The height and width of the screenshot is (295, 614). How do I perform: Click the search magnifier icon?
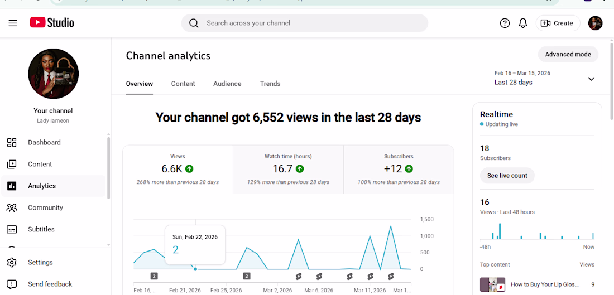point(194,23)
